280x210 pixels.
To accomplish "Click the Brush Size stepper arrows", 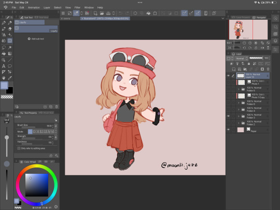I will point(53,126).
